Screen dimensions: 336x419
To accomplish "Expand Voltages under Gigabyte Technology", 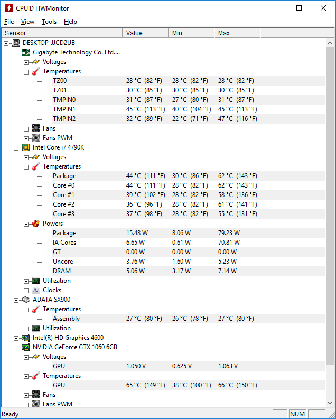I will tap(26, 62).
